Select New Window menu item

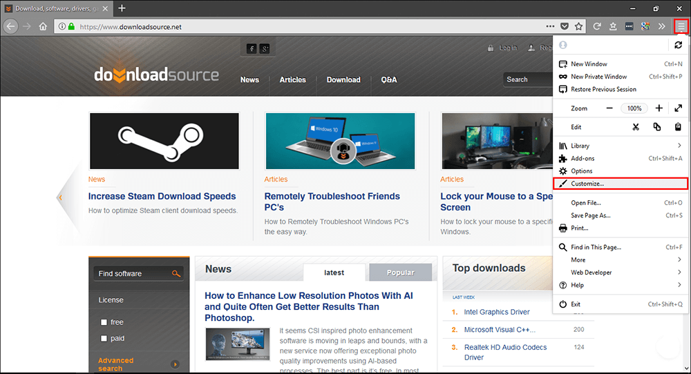tap(620, 63)
